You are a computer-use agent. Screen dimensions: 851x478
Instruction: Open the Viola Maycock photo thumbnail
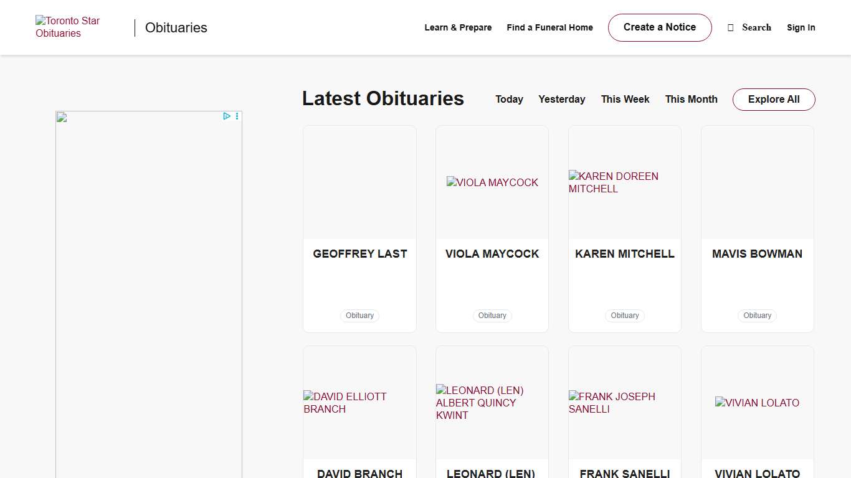point(492,182)
